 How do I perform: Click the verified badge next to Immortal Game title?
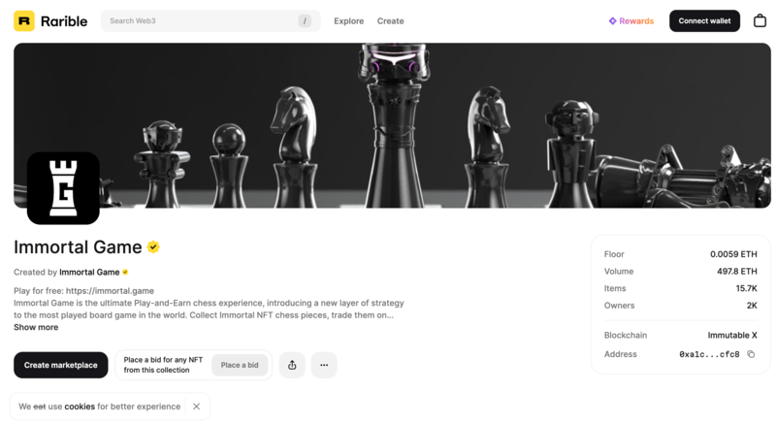[153, 246]
